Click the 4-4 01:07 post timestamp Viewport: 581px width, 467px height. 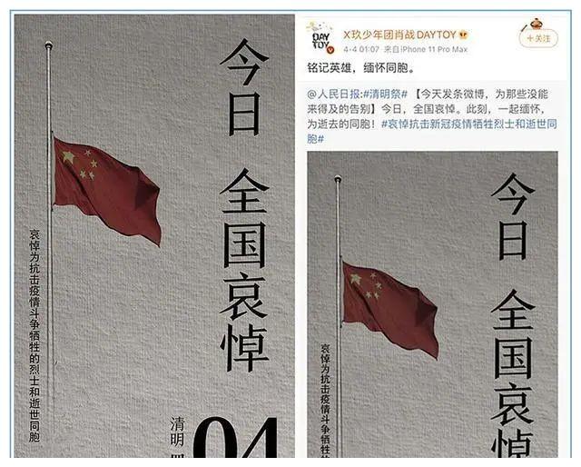(x=361, y=49)
